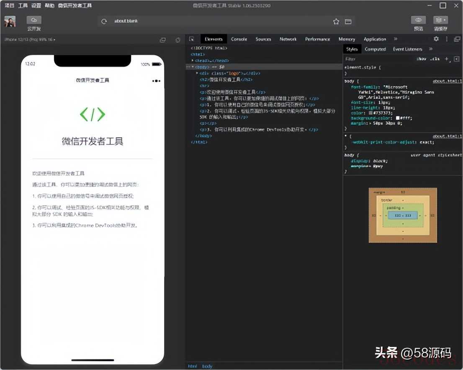This screenshot has width=463, height=370.
Task: Click the element.style rule header
Action: pos(363,67)
